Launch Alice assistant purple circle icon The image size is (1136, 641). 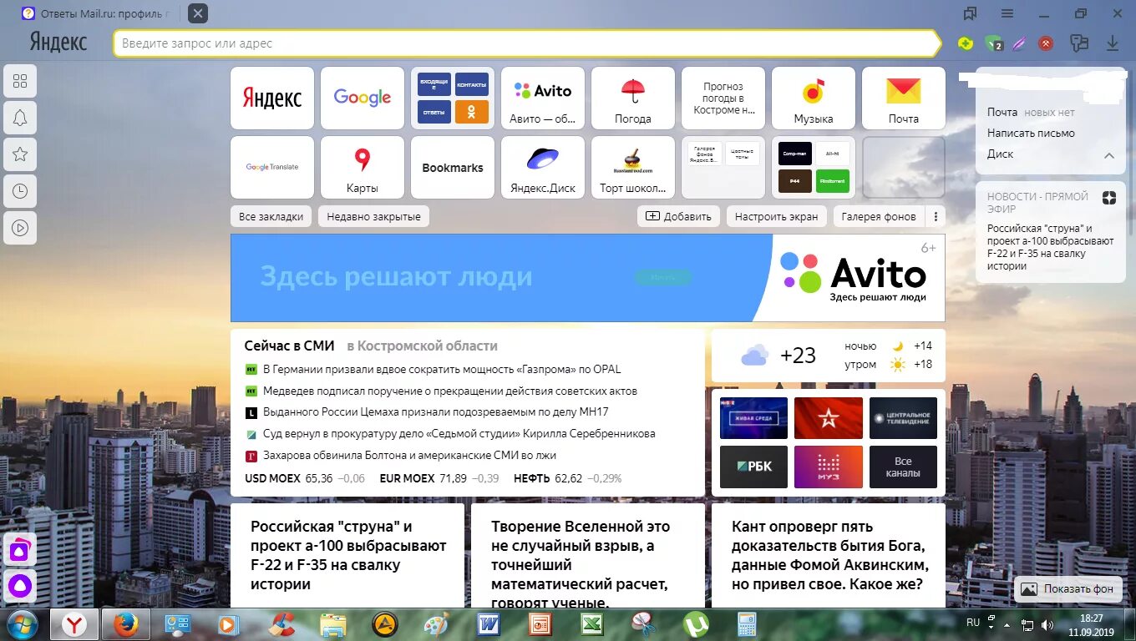click(x=20, y=585)
